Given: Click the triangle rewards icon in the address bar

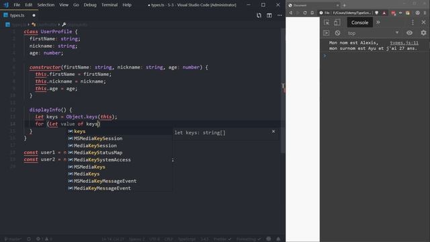Looking at the screenshot, I should click(x=384, y=13).
